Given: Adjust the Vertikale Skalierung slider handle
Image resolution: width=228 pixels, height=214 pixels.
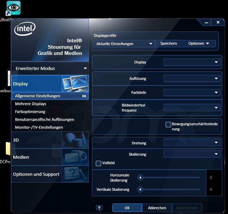Looking at the screenshot, I should [x=140, y=189].
